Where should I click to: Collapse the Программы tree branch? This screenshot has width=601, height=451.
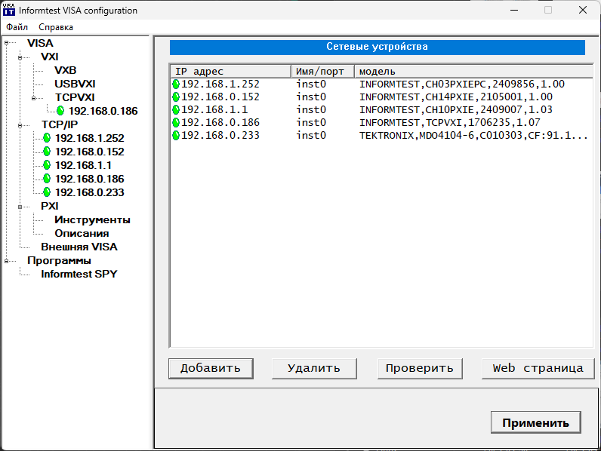(6, 261)
